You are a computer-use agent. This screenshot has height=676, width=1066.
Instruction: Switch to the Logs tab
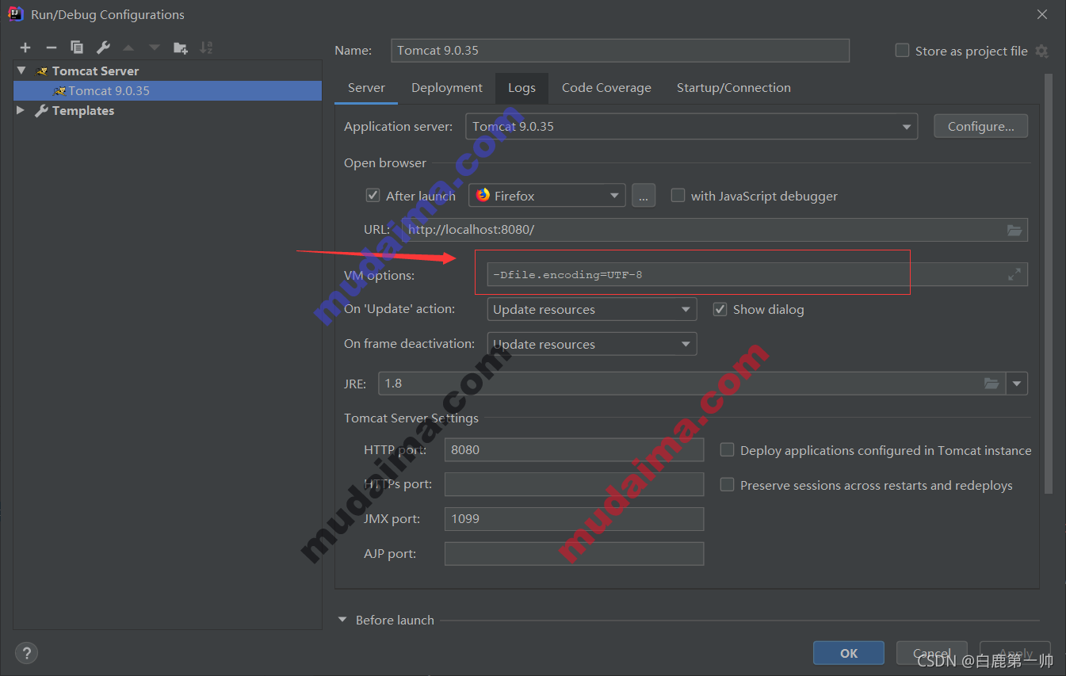click(x=522, y=88)
